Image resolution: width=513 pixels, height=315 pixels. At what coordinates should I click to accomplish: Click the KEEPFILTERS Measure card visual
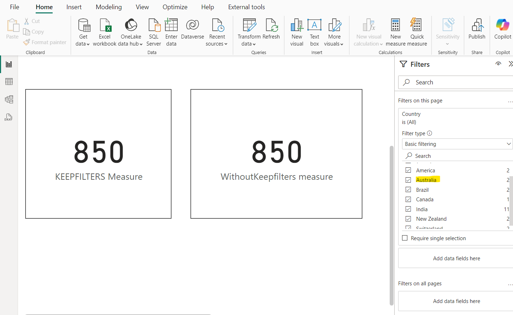point(98,154)
